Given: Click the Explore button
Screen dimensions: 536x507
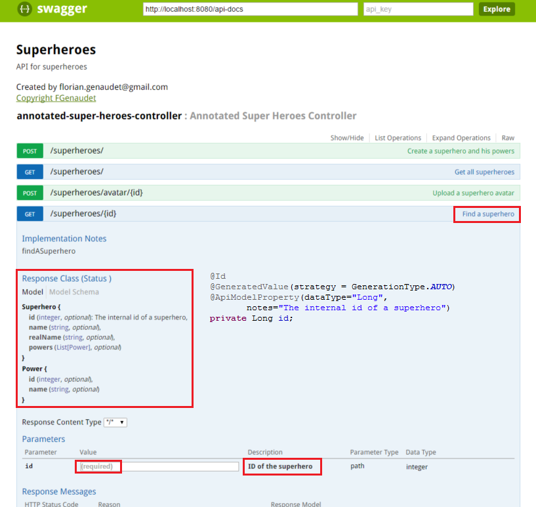Looking at the screenshot, I should point(497,9).
